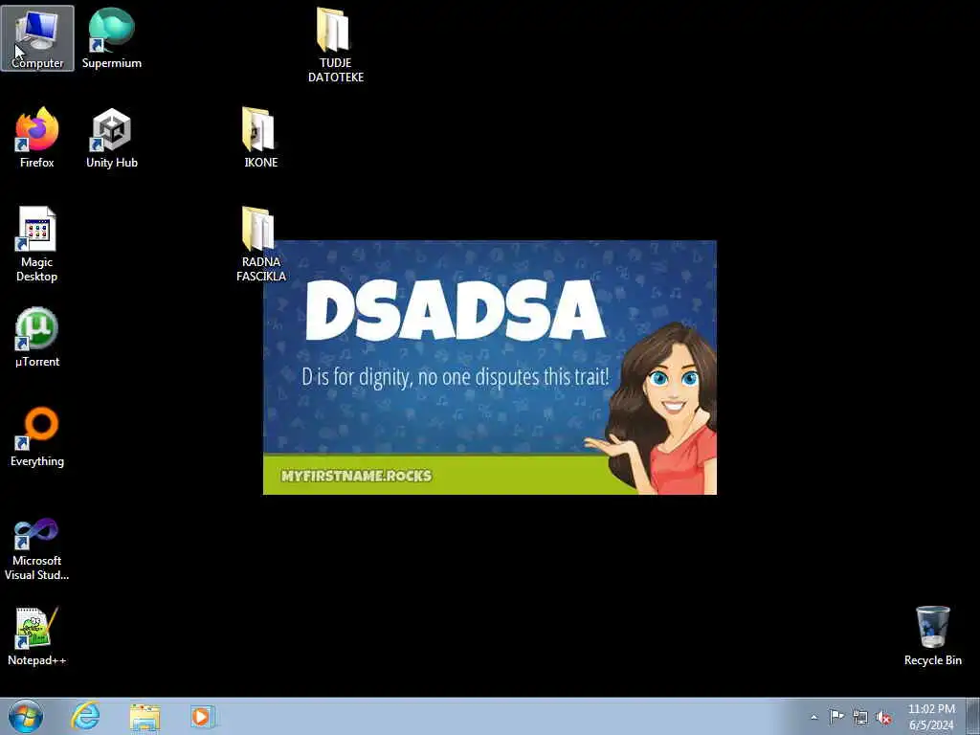980x735 pixels.
Task: Open the Windows Start menu
Action: click(26, 716)
